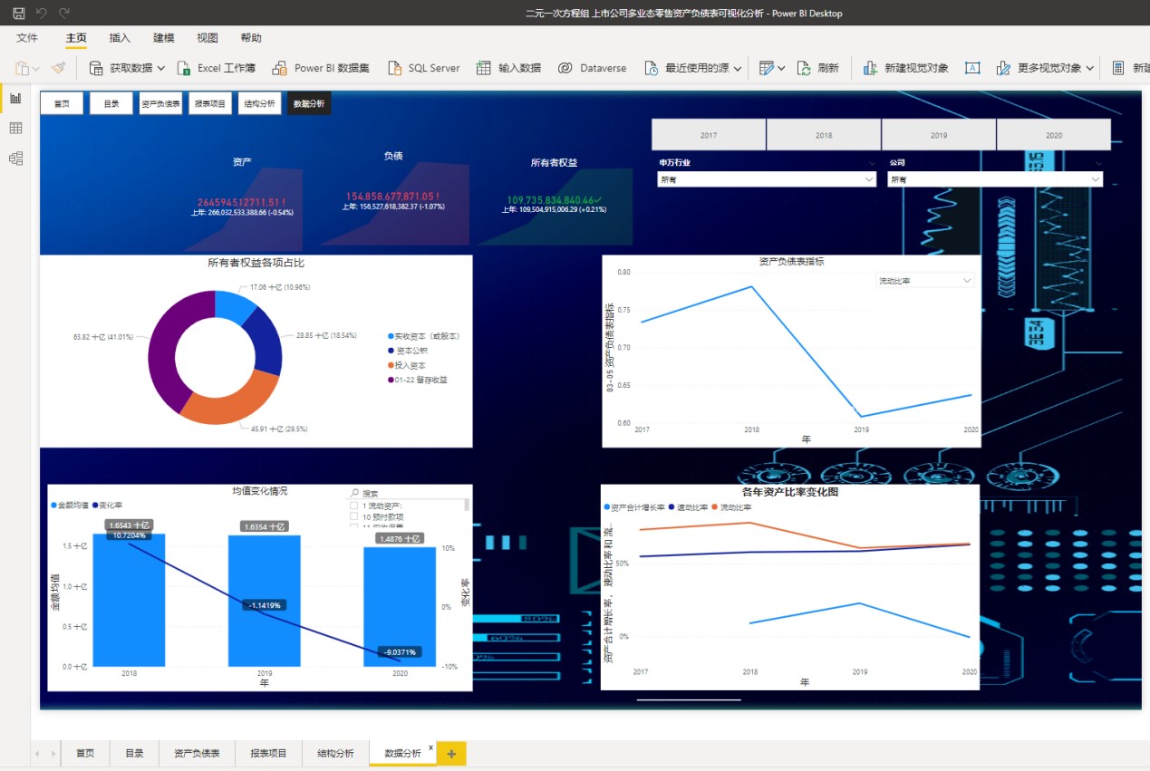Viewport: 1150px width, 771px height.
Task: Select the 2019 year slicer tile
Action: (938, 135)
